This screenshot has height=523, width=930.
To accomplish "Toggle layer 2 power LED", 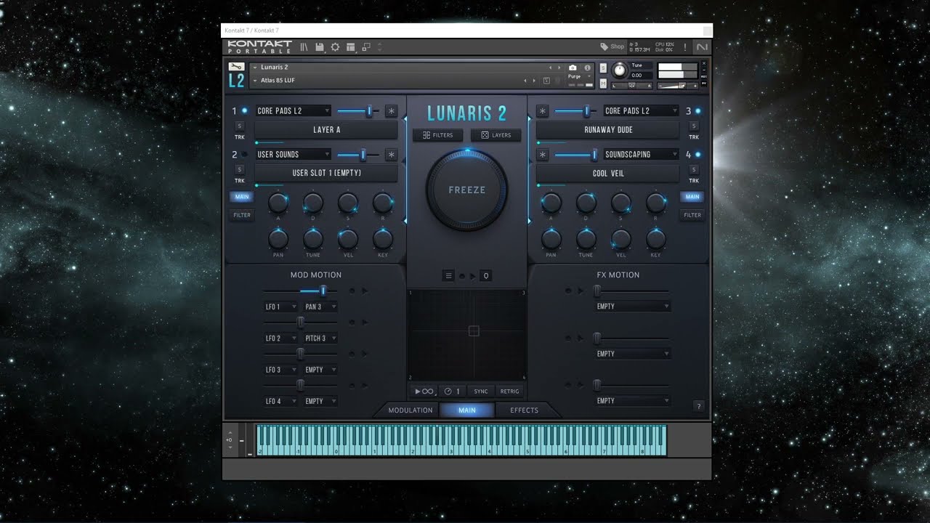I will pos(244,155).
